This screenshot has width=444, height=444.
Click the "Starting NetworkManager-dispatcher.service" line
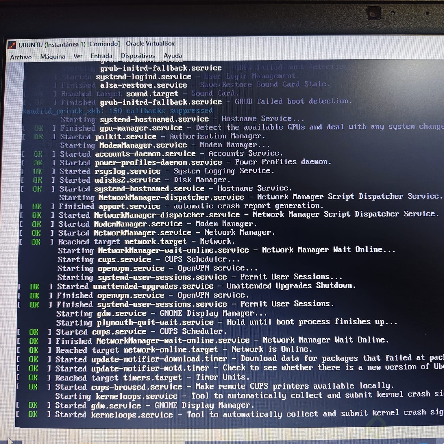(x=251, y=197)
